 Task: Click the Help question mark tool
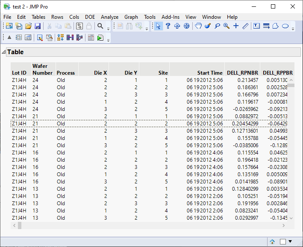[168, 26]
